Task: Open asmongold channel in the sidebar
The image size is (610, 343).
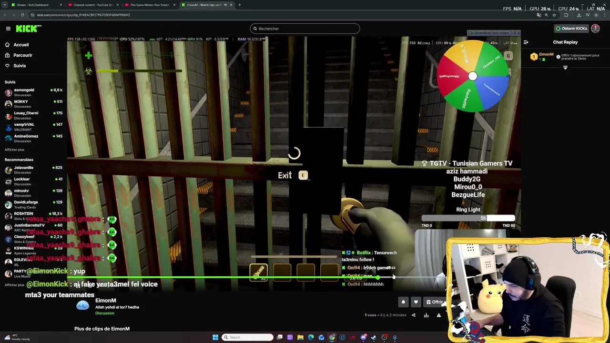Action: tap(33, 92)
